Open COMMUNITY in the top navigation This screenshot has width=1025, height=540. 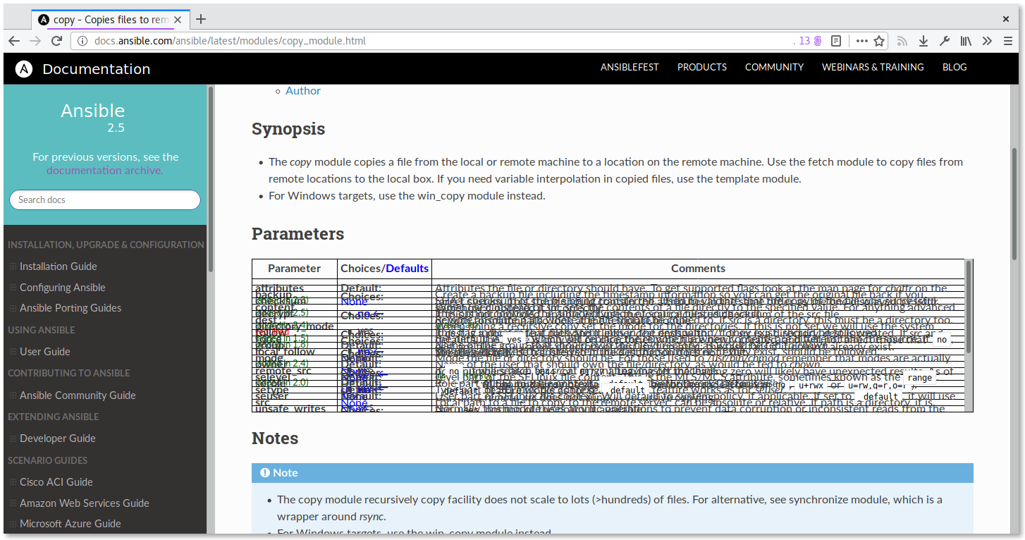774,67
